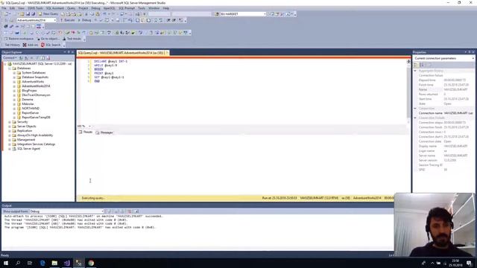
Task: Click the Windows Start button
Action: pyautogui.click(x=6, y=263)
